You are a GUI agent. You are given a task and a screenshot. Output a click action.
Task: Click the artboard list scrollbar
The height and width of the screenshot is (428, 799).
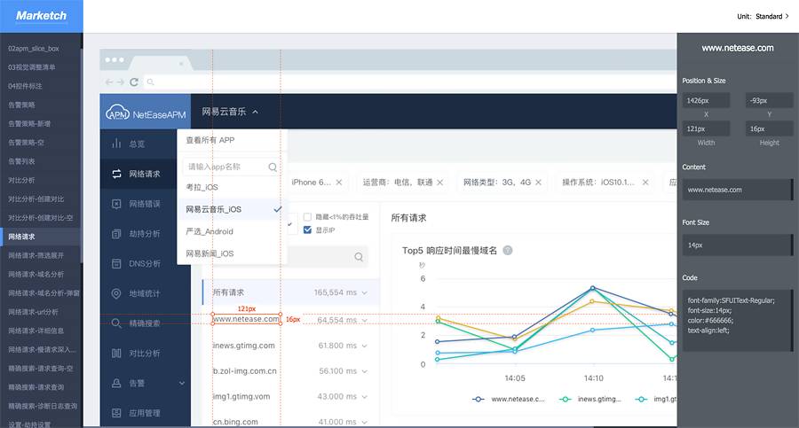point(81,155)
